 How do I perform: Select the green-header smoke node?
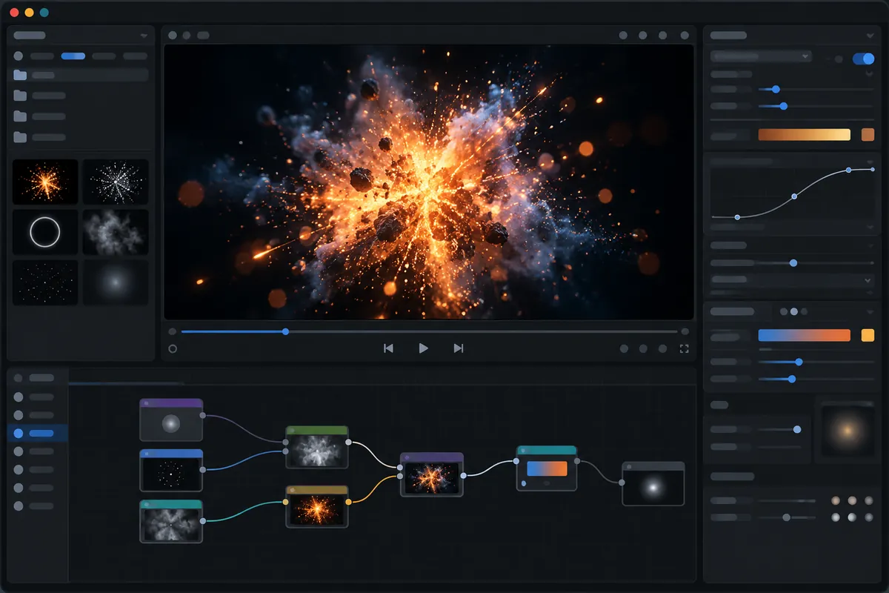click(317, 447)
